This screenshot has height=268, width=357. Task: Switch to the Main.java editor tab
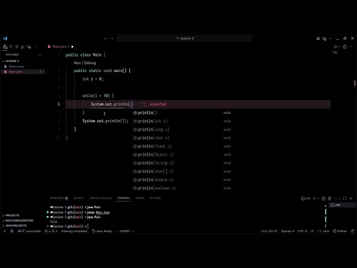(59, 47)
